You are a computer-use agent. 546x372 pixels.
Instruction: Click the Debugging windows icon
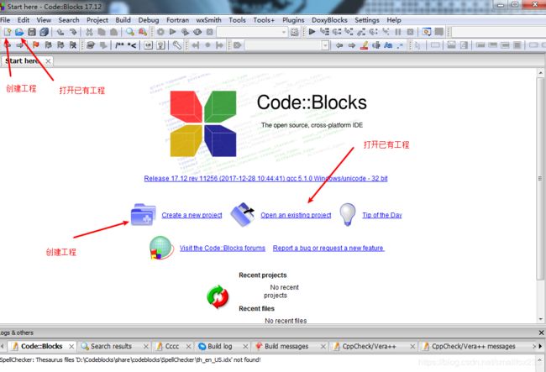[427, 32]
